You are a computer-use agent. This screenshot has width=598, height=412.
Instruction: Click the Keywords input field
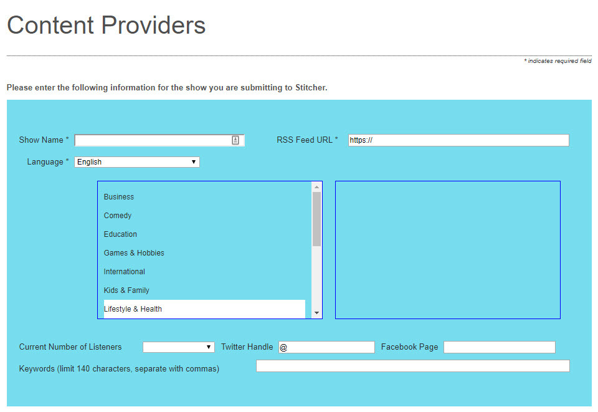click(412, 366)
